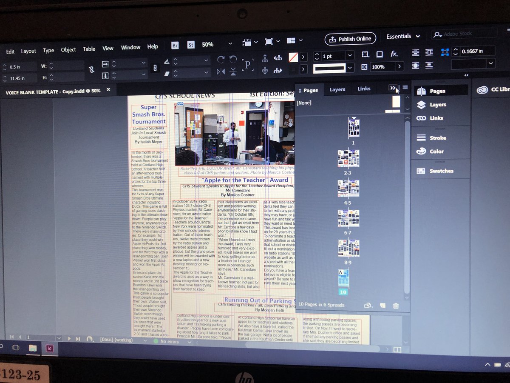Image resolution: width=510 pixels, height=383 pixels.
Task: Expand the 100% opacity slider arrow
Action: (x=399, y=66)
